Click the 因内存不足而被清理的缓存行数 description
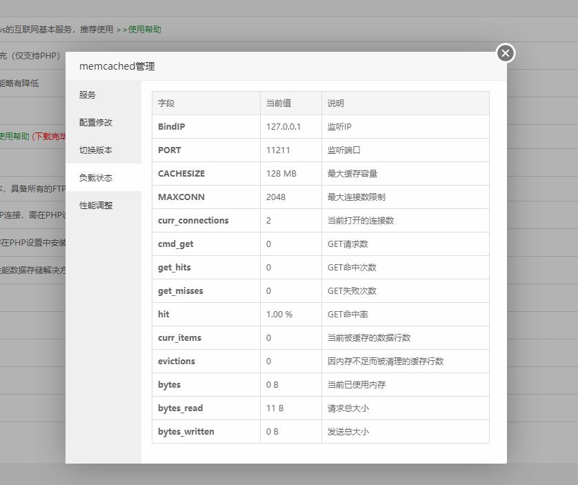This screenshot has height=485, width=578. 386,361
